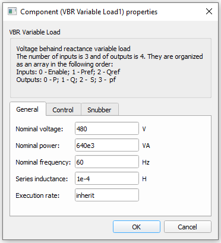Screen dimensions: 221x243
Task: Click the Series inductance field with 1e-4
Action: 107,179
